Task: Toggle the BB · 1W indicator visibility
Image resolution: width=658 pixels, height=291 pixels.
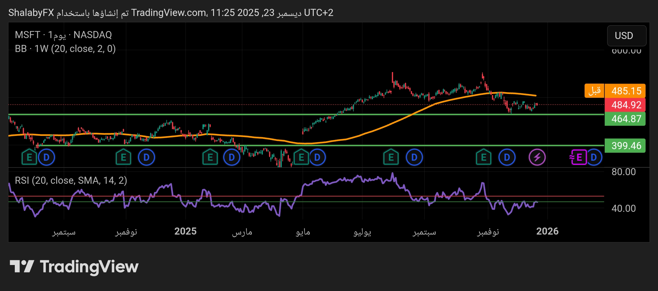Action: (x=65, y=48)
